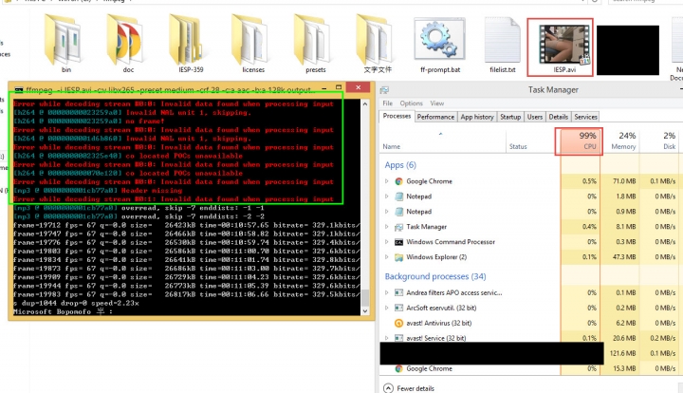The width and height of the screenshot is (683, 393).
Task: Click the ffmpeg console scrollbar thumb
Action: pyautogui.click(x=365, y=298)
